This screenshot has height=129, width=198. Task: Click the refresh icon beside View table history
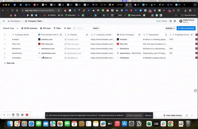click(x=187, y=115)
